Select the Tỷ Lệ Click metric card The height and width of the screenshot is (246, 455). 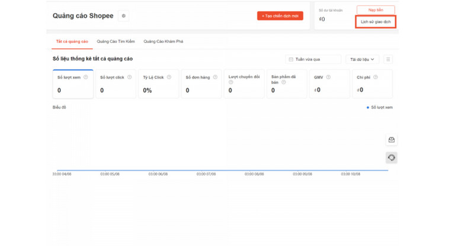(158, 84)
